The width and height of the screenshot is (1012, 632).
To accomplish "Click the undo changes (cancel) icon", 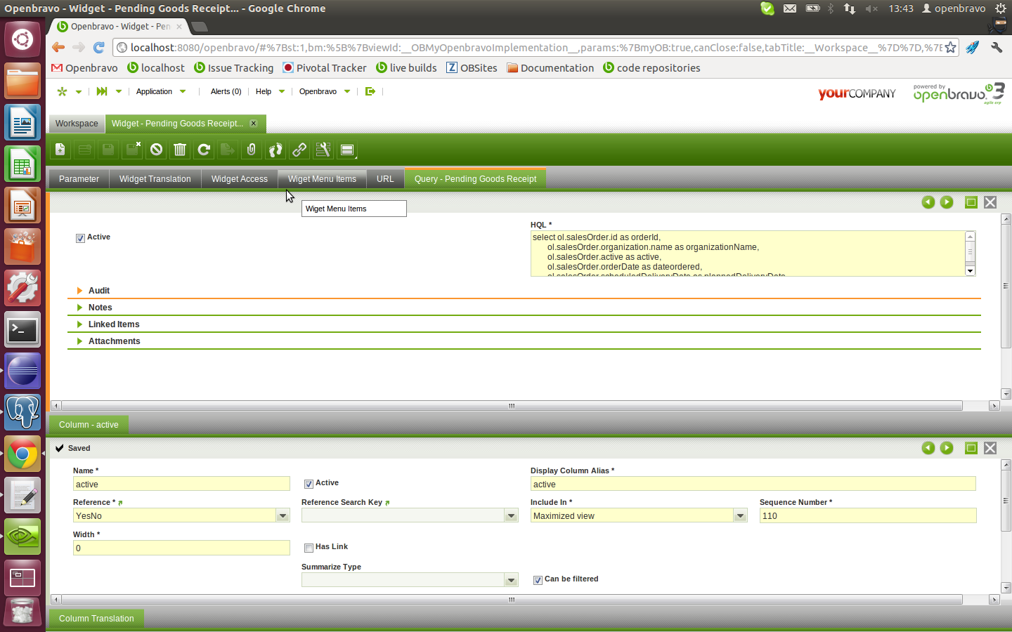I will point(156,150).
